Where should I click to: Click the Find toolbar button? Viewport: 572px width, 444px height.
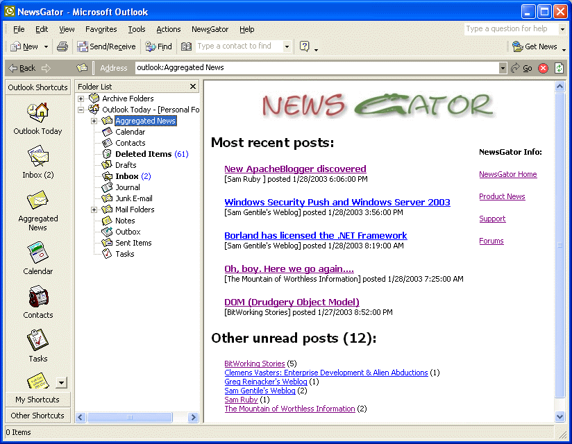(x=158, y=46)
